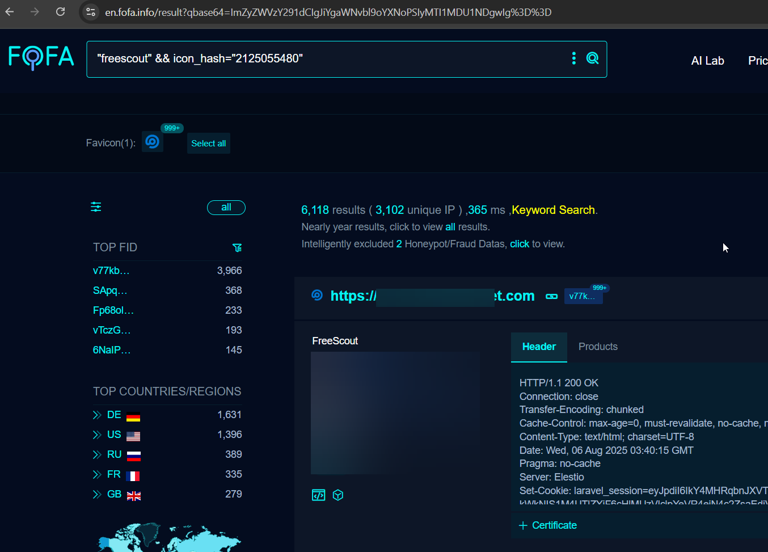Expand the Certificate section
Image resolution: width=768 pixels, height=552 pixels.
(x=548, y=525)
